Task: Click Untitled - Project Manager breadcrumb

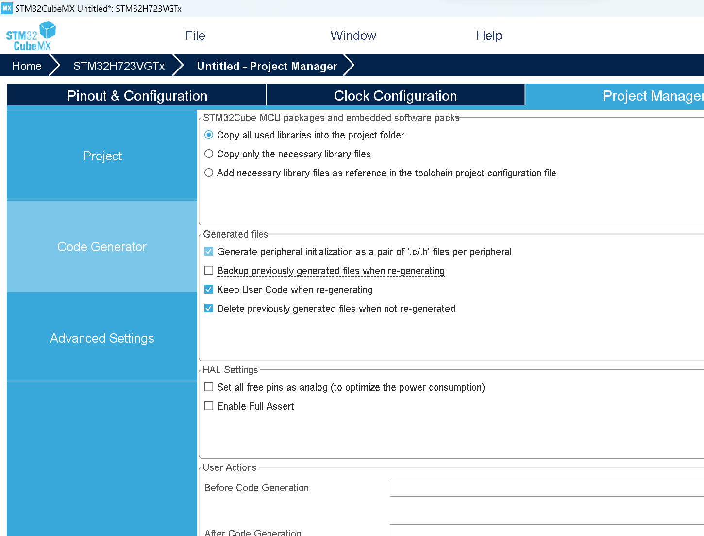Action: 267,66
